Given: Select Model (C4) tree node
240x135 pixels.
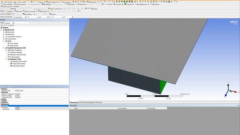Looking at the screenshot, I should [9, 30].
